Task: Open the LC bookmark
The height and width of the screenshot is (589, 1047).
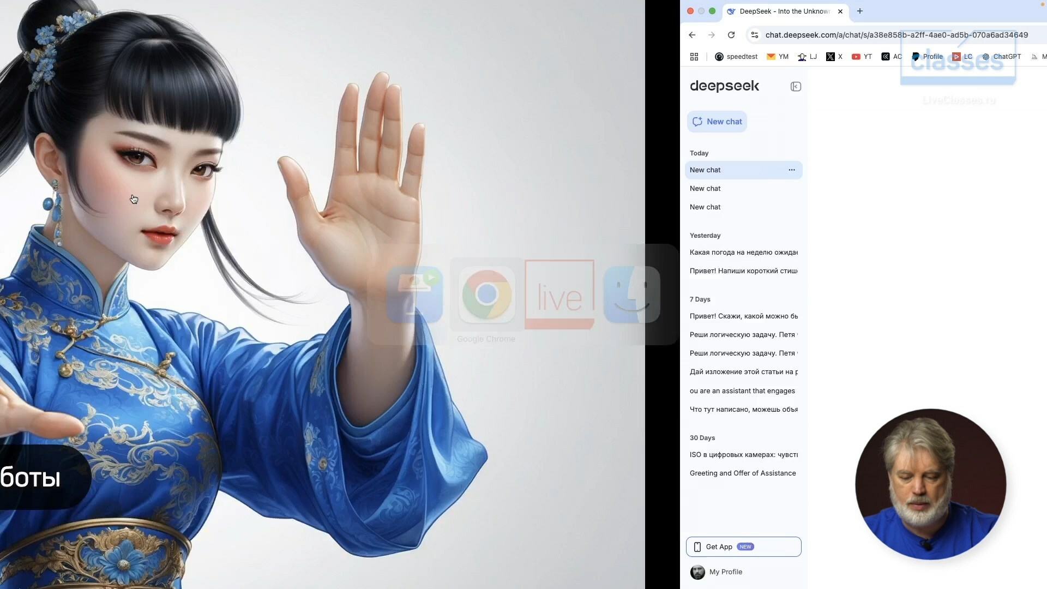Action: pos(962,57)
